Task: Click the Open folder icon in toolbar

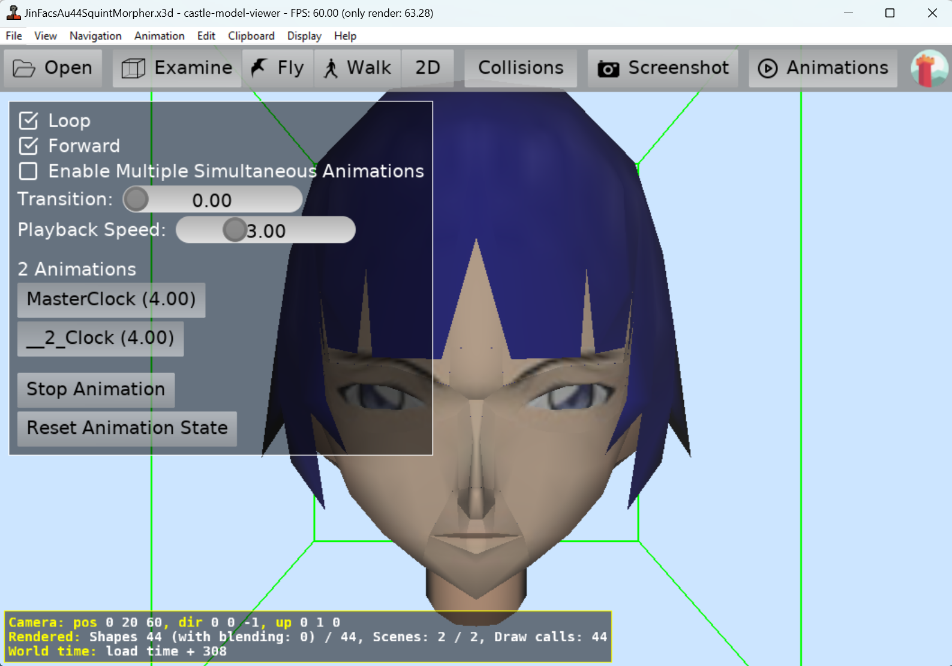Action: click(x=24, y=68)
